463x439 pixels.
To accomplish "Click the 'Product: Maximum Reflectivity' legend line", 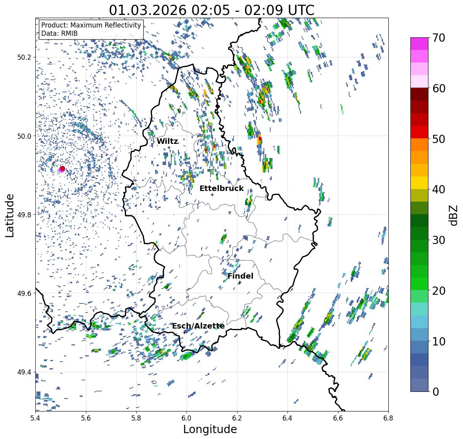I will [x=91, y=25].
